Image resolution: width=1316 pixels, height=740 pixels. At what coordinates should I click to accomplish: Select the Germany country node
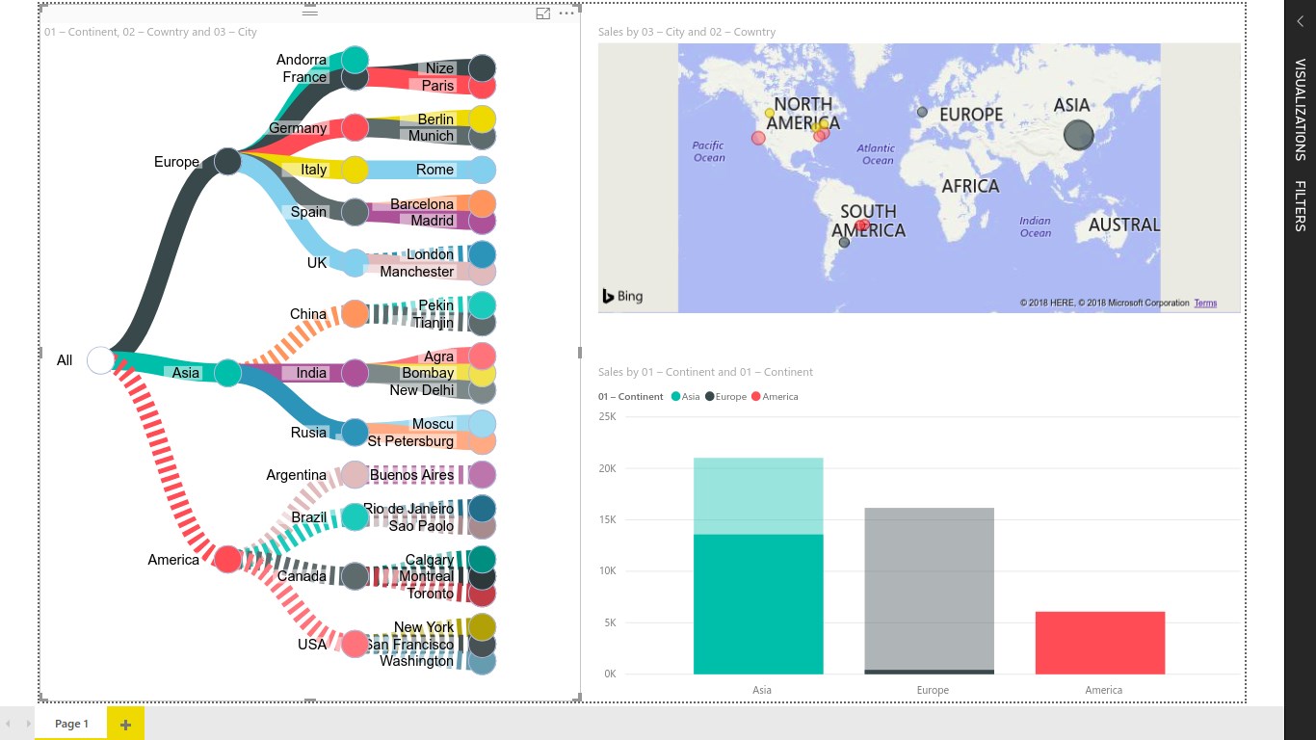point(355,127)
